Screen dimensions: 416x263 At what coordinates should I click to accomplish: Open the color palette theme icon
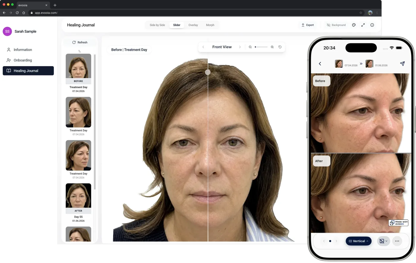point(354,25)
